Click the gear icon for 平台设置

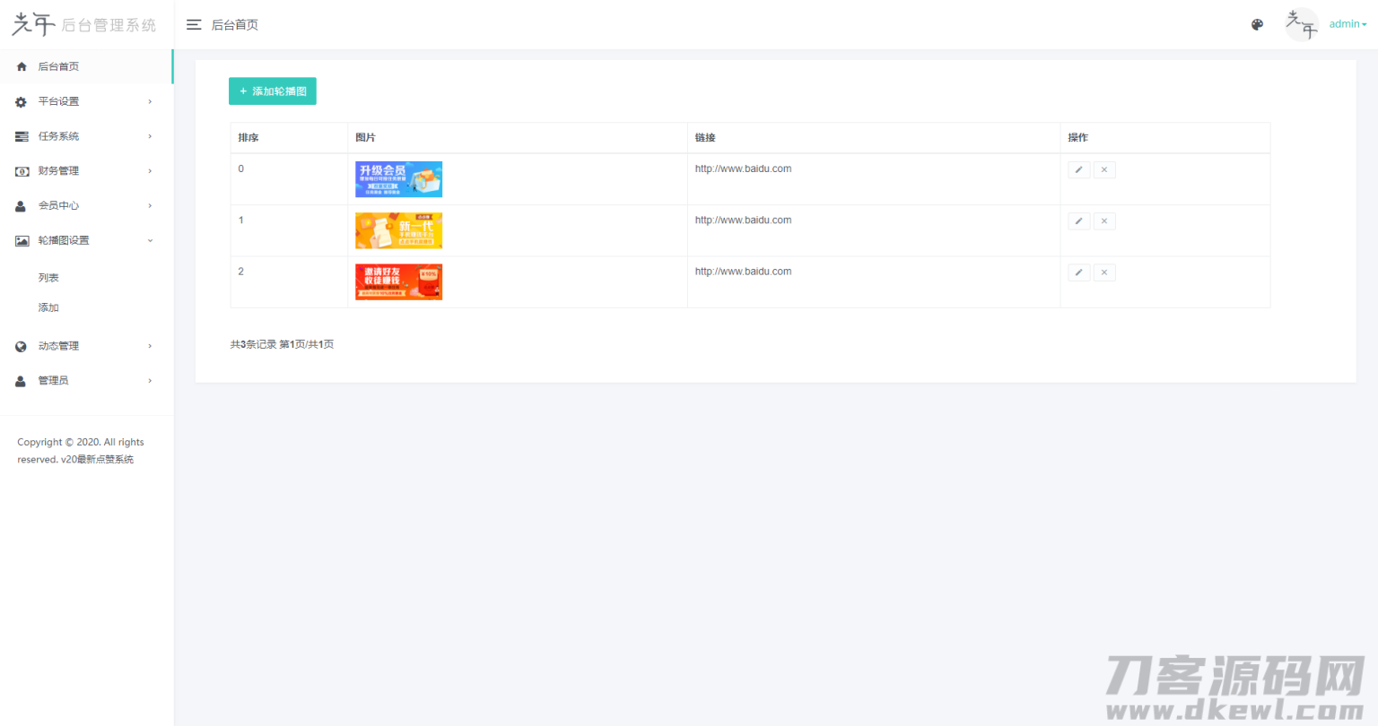(22, 101)
